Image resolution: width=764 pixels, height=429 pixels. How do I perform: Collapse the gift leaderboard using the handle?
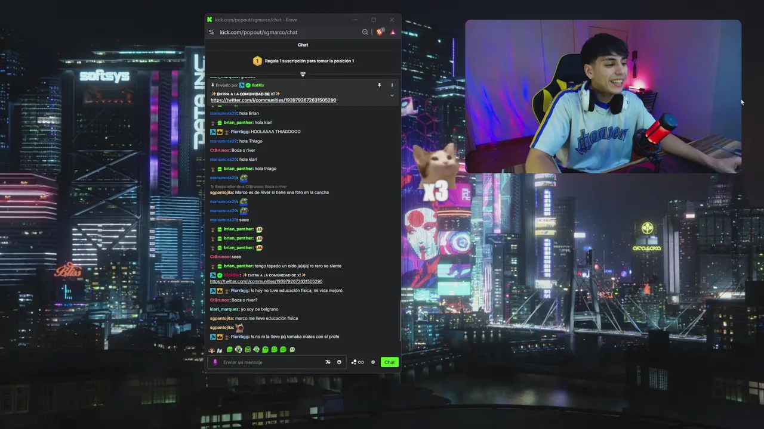coord(303,74)
